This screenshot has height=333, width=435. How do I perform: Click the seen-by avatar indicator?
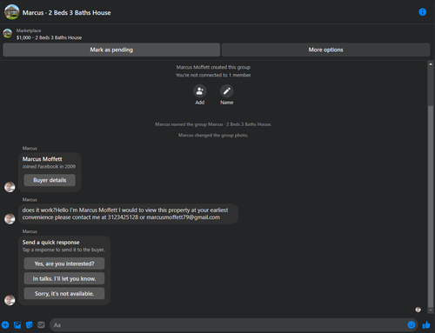click(418, 310)
